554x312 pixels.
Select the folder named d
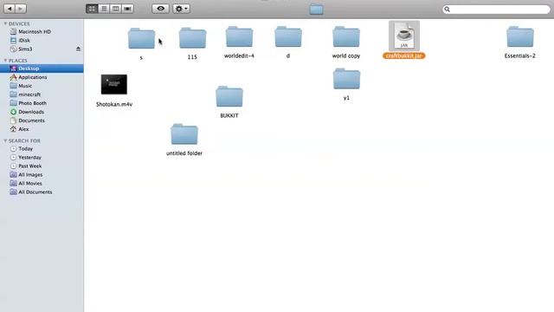tap(288, 36)
